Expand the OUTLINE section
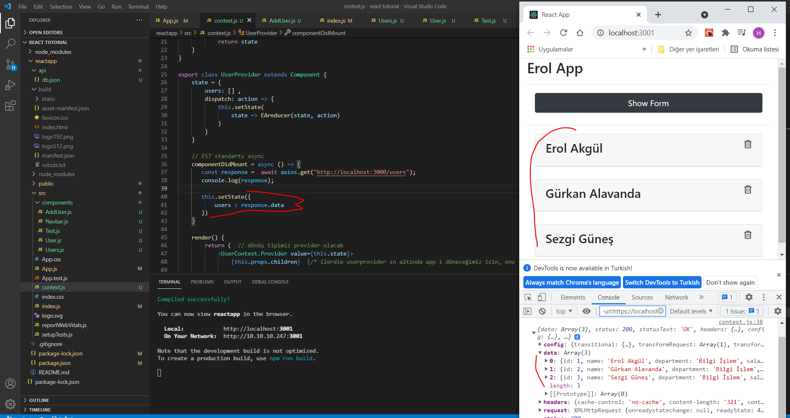The height and width of the screenshot is (418, 790). tap(39, 400)
